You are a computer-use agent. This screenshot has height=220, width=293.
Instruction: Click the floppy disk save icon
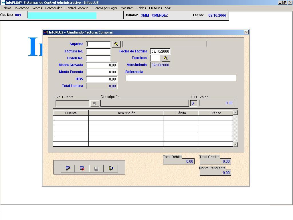pyautogui.click(x=96, y=168)
